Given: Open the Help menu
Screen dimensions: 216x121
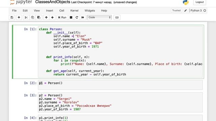Looking at the screenshot, I should [104, 10].
